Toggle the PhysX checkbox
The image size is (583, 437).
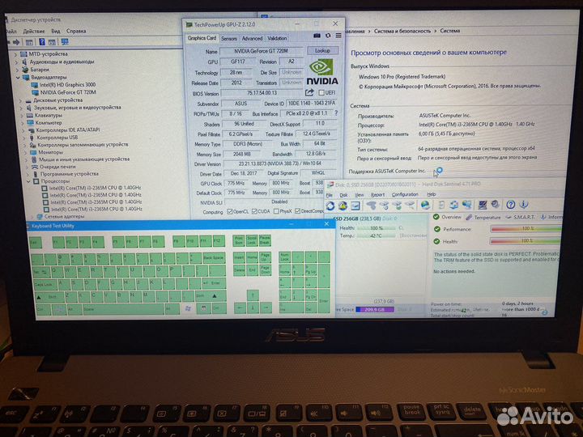[x=278, y=212]
